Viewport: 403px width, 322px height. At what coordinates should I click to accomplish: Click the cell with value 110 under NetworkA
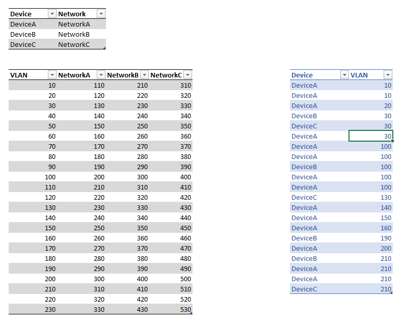[x=98, y=85]
